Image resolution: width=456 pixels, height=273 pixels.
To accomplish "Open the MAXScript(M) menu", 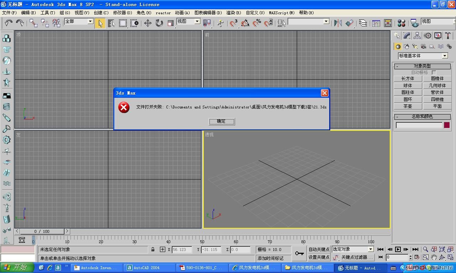I will 281,13.
